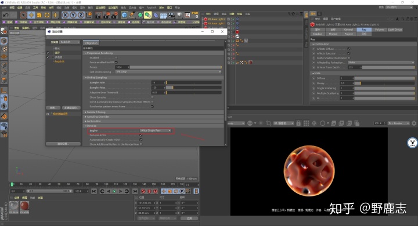Toggle Show Samples checkbox
This screenshot has width=418, height=226.
tap(153, 97)
